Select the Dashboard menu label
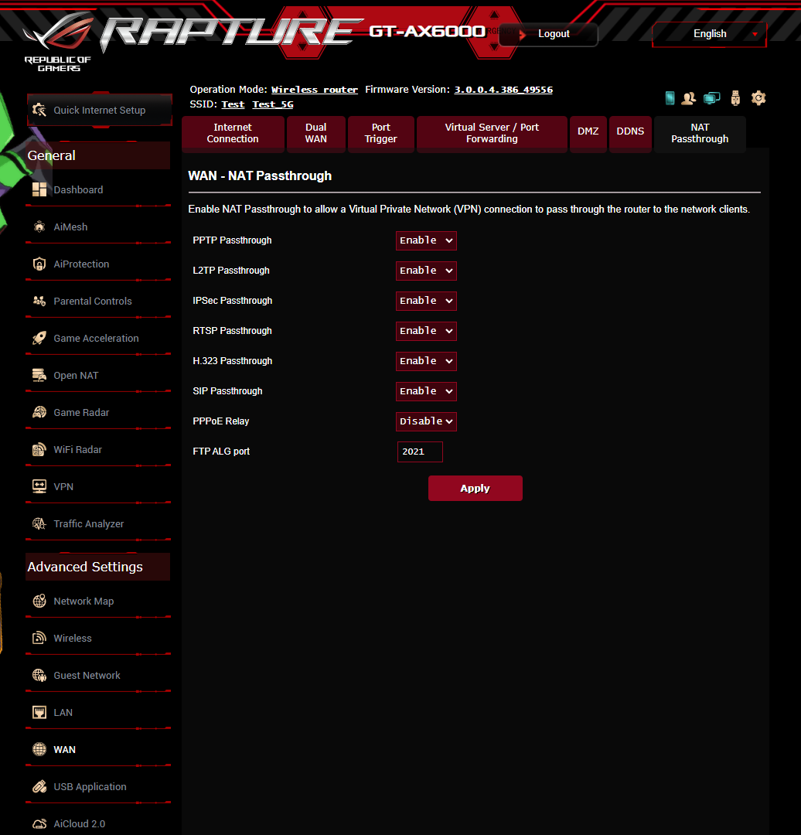This screenshot has height=835, width=801. click(x=78, y=190)
